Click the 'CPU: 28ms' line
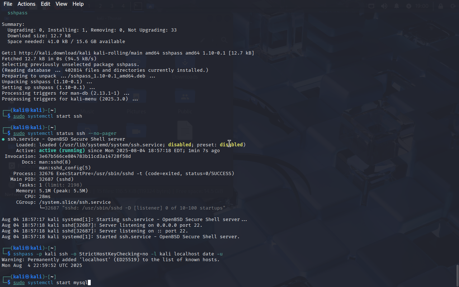The width and height of the screenshot is (459, 287). 38,197
